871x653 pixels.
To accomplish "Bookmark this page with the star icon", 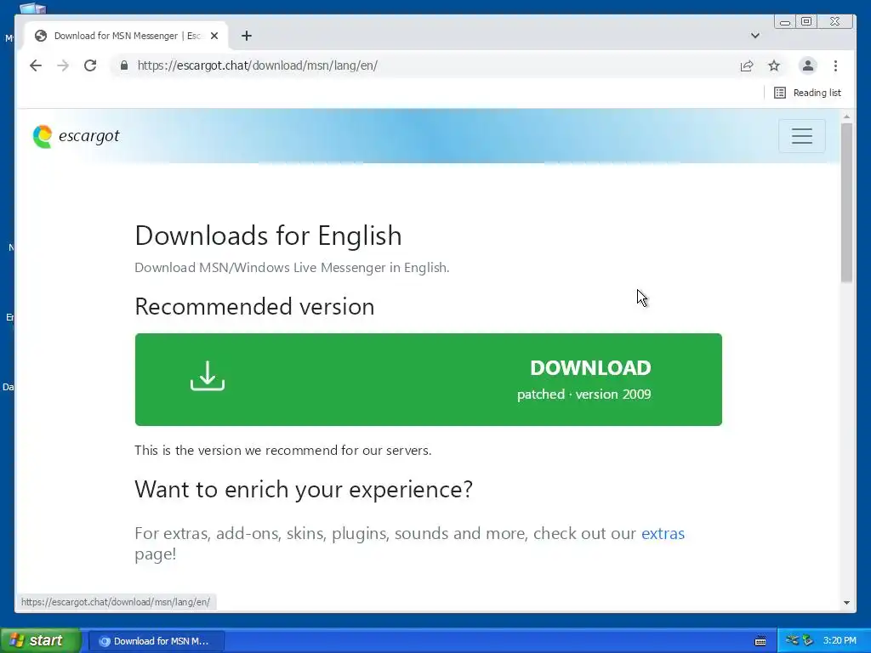I will click(x=774, y=65).
